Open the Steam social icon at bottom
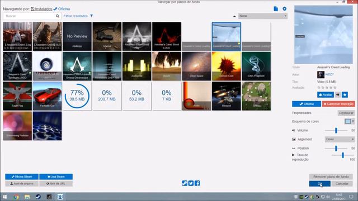Screen dimensions: 358x201 coord(185,183)
